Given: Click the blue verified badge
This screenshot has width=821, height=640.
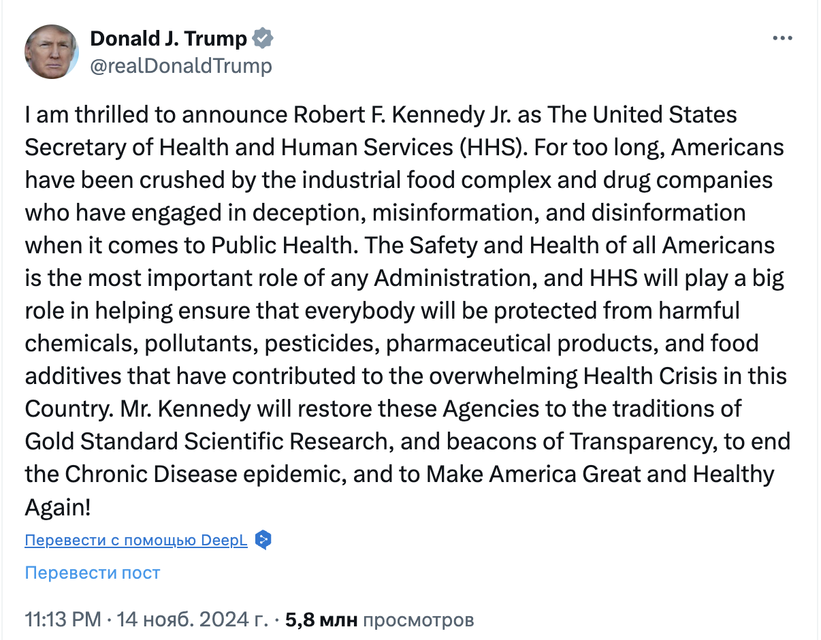Looking at the screenshot, I should pyautogui.click(x=263, y=39).
